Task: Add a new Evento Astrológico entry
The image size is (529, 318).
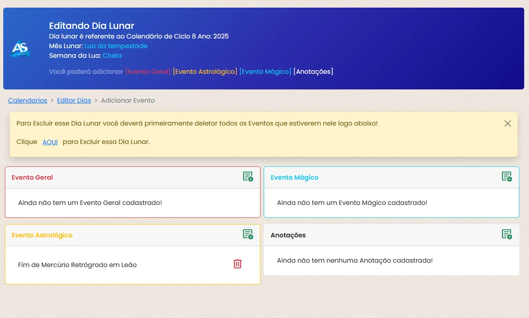Action: tap(248, 235)
